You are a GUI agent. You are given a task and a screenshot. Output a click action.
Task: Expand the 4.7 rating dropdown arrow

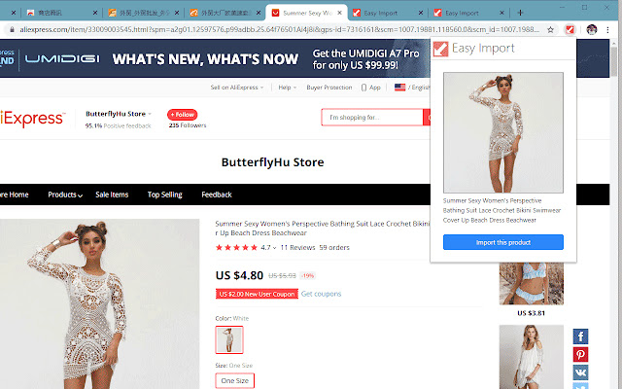click(x=274, y=248)
